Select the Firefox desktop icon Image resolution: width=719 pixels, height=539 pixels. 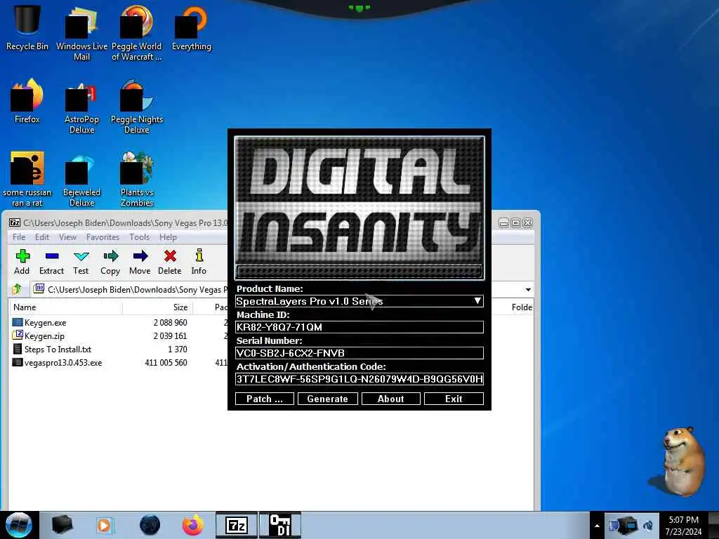(x=27, y=102)
